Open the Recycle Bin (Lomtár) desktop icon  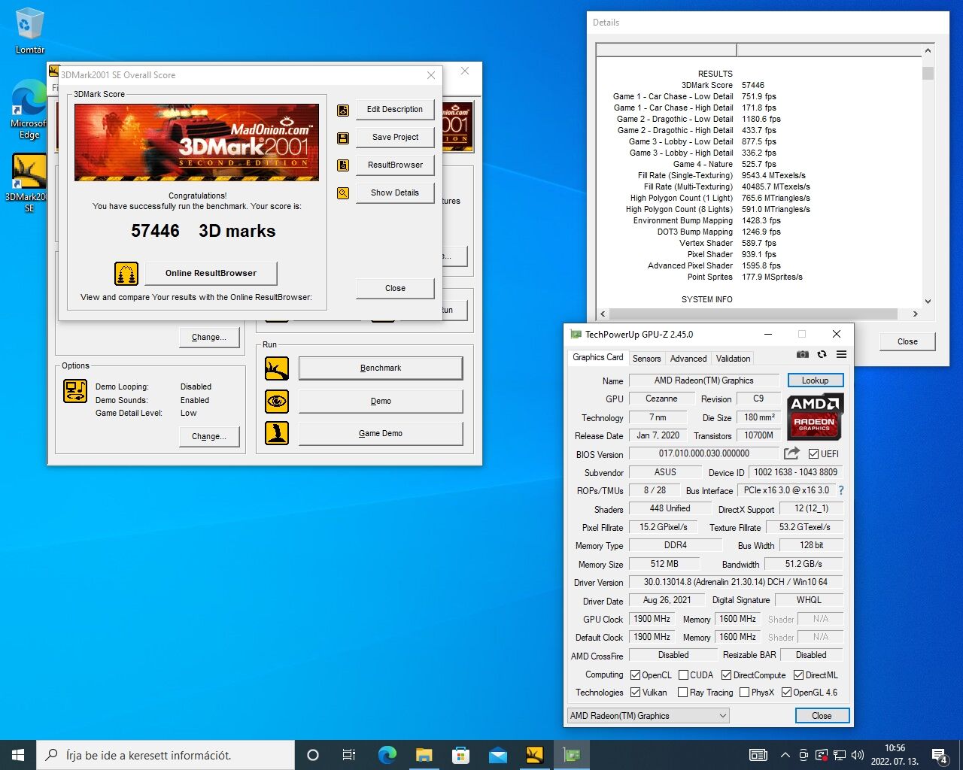click(x=29, y=30)
